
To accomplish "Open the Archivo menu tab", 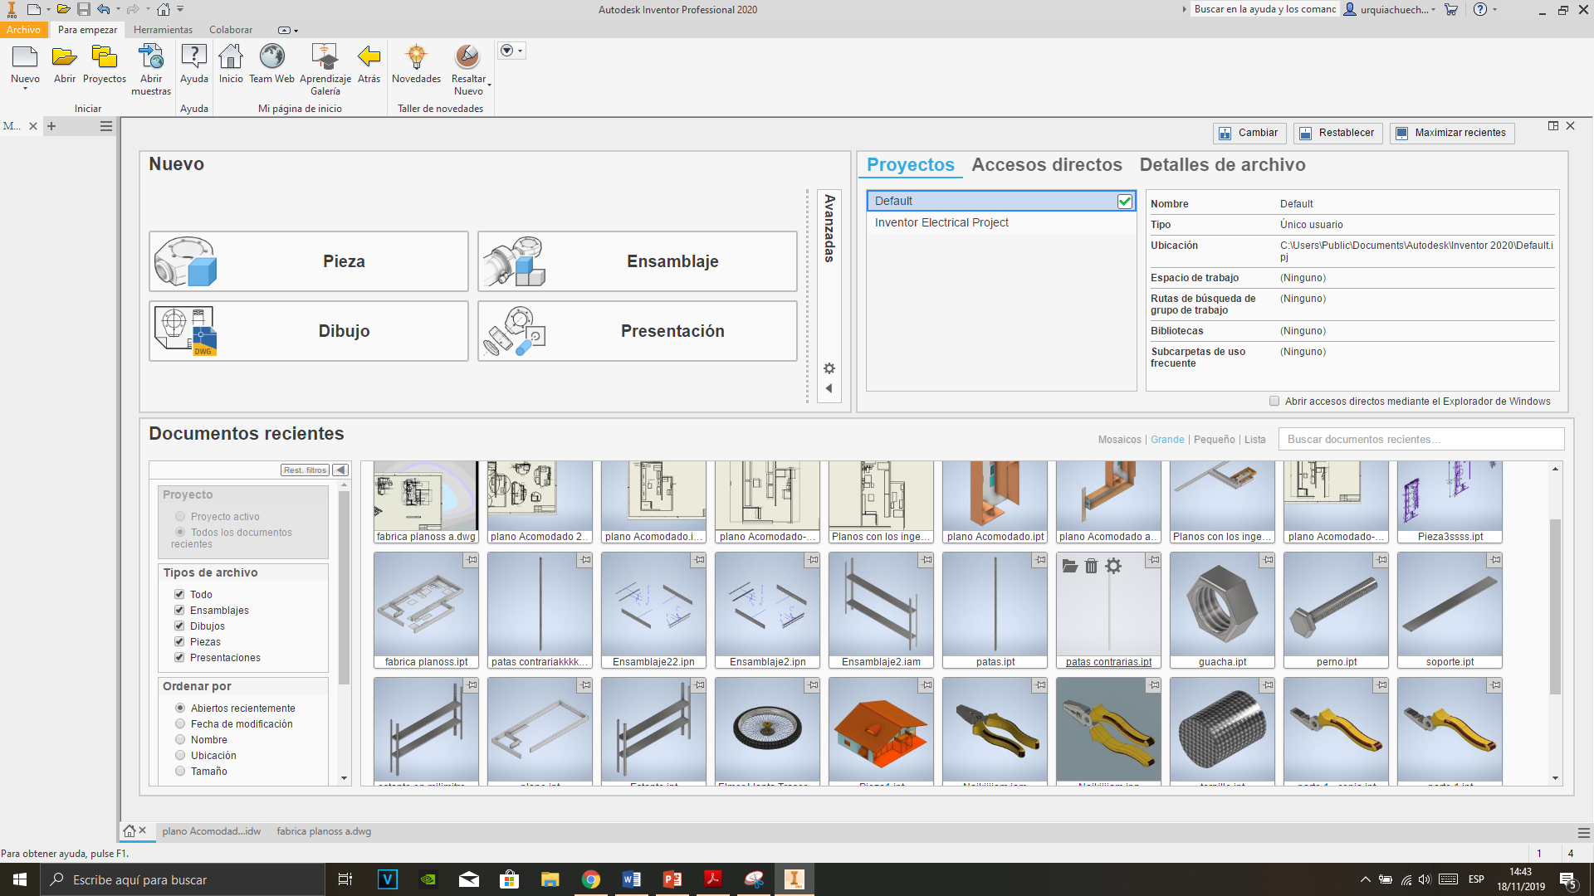I will 23,30.
